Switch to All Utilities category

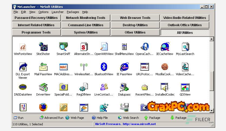point(185,32)
